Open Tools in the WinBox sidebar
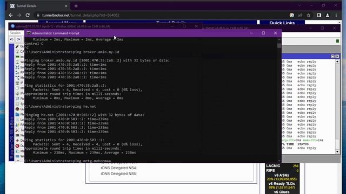 (x=19, y=130)
